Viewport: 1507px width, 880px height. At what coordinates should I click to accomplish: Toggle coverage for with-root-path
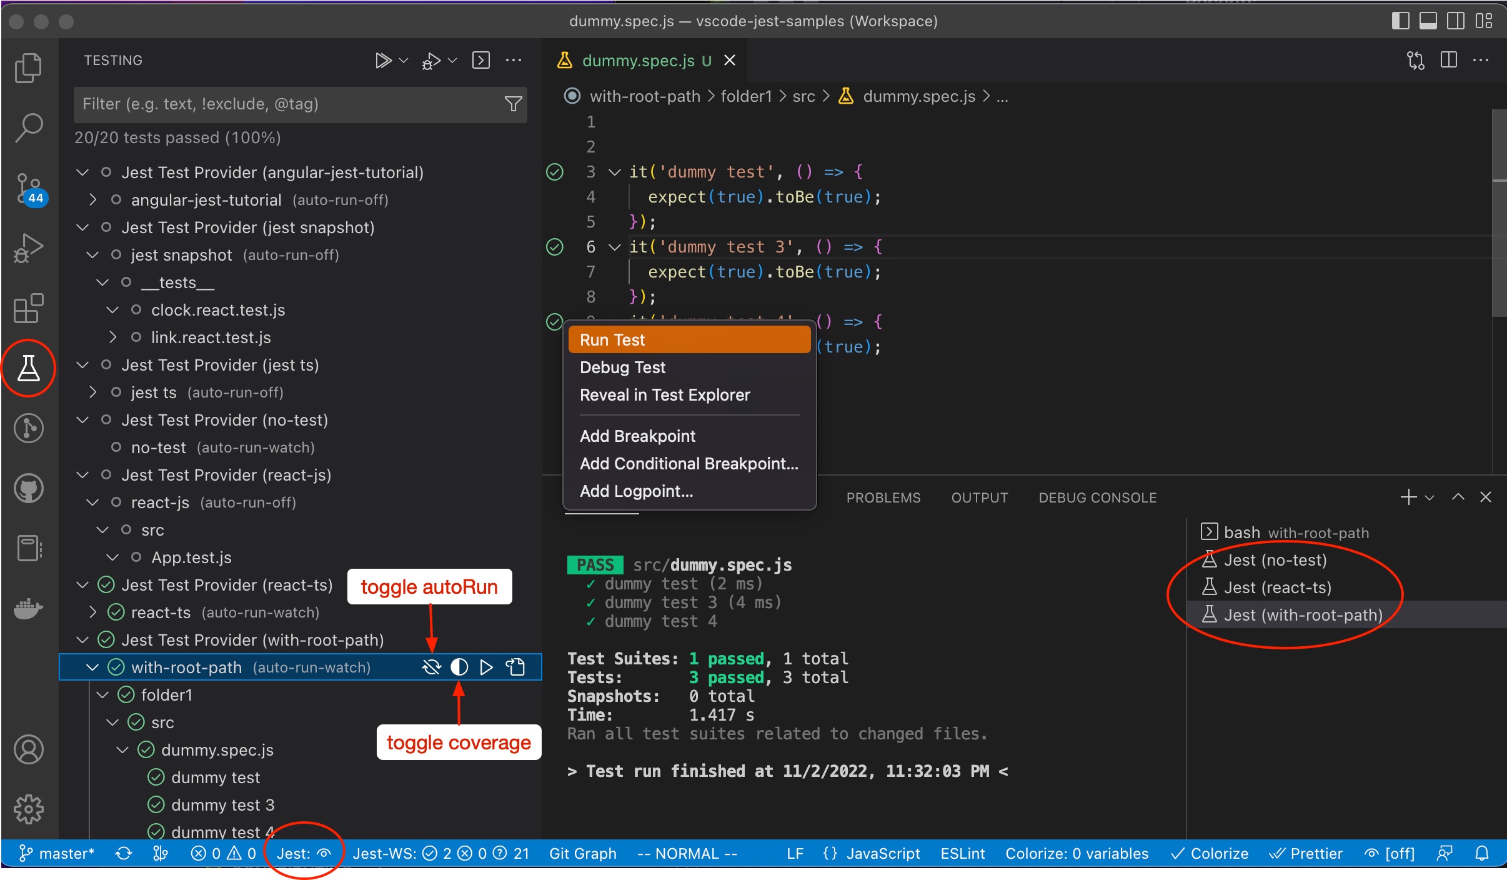coord(459,667)
